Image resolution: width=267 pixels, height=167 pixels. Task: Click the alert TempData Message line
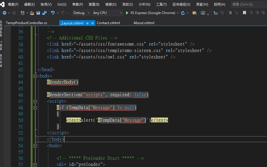(x=117, y=120)
